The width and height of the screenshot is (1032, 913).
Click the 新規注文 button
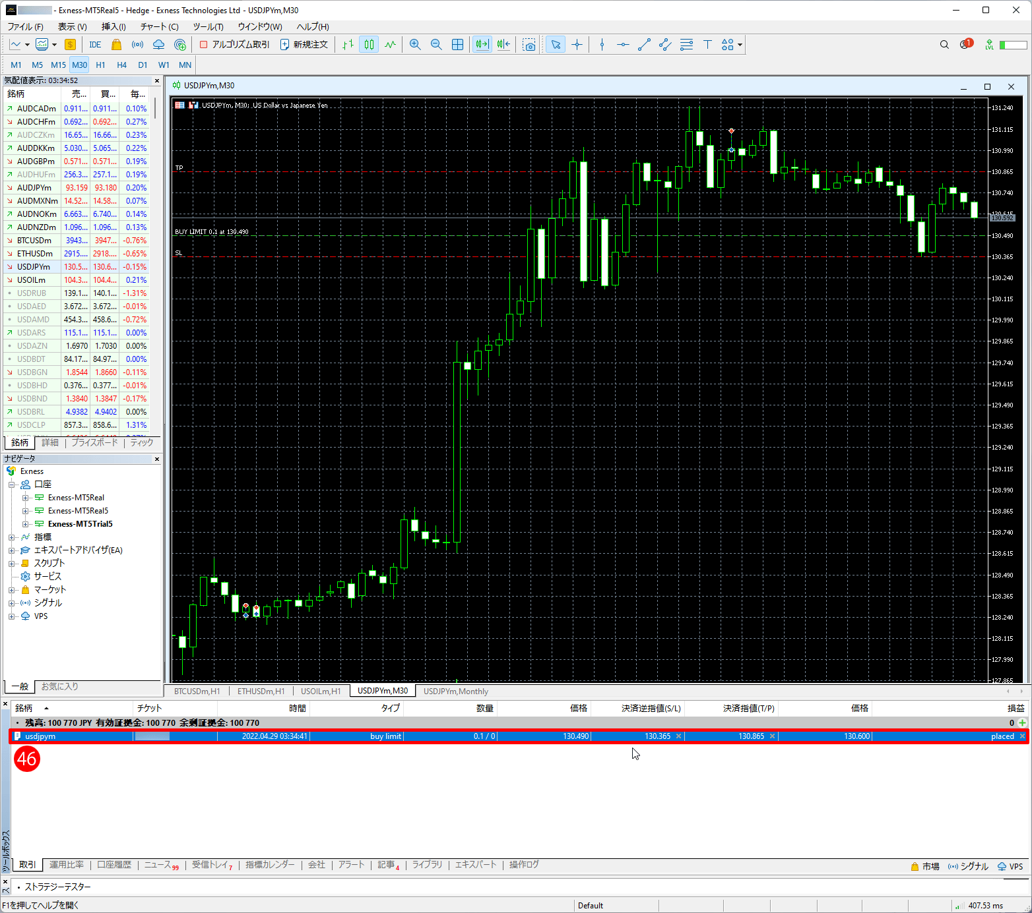(304, 44)
